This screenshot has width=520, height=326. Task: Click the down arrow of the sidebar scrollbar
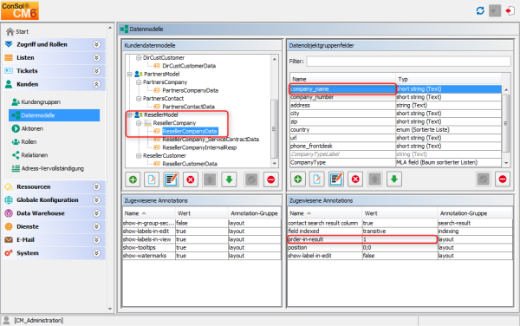[110, 309]
